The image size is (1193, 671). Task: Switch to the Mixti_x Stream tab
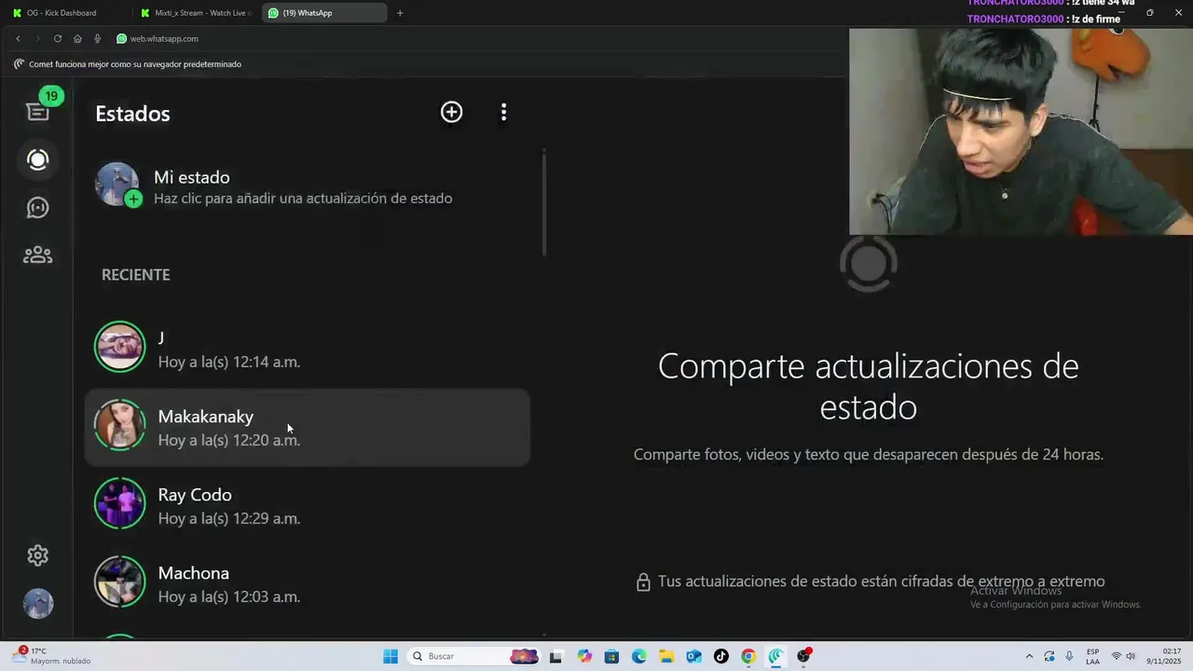196,13
